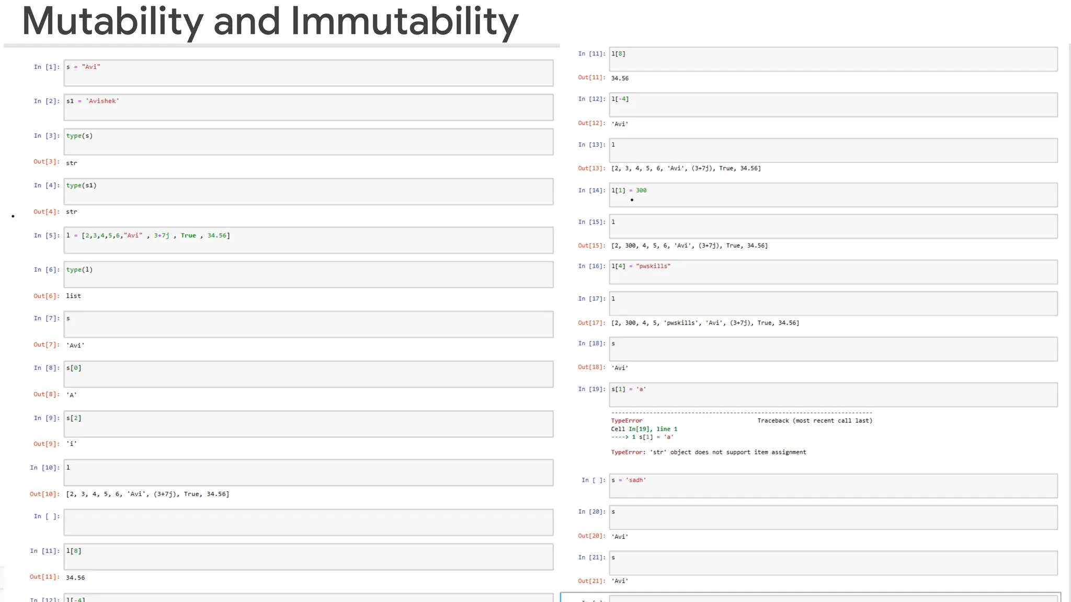Click the 'In [5]:' prompt label
This screenshot has width=1071, height=602.
point(47,236)
